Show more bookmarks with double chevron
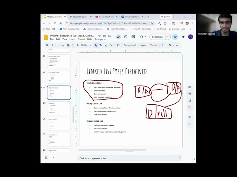 click(x=191, y=29)
